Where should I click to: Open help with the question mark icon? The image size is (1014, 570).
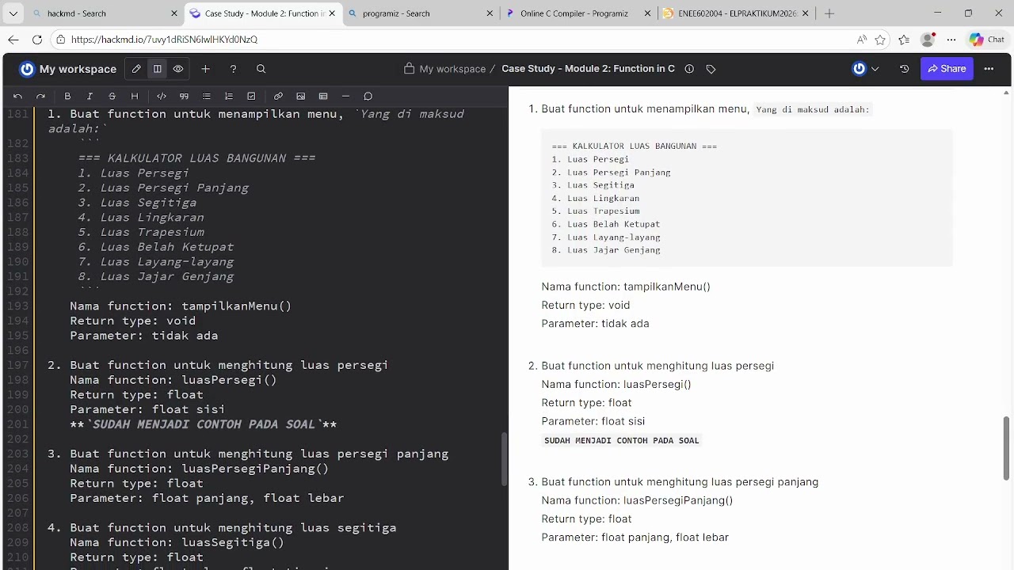[x=233, y=69]
